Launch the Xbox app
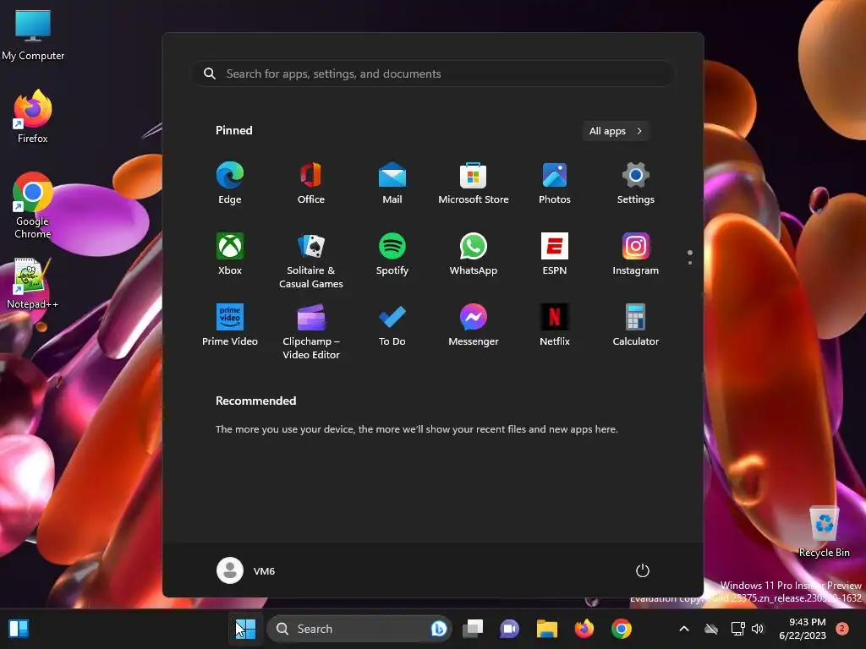The width and height of the screenshot is (866, 649). 230,254
